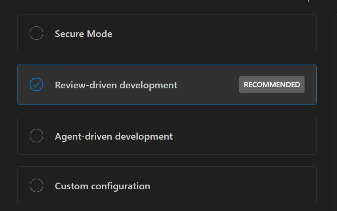Click the blue checkmark on Review-driven development
337x211 pixels.
tap(36, 84)
